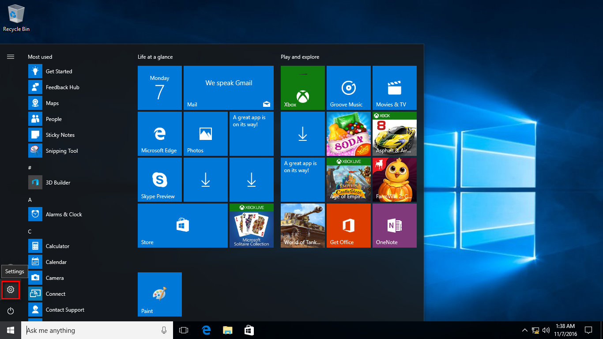This screenshot has width=603, height=339.
Task: Launch FarmVille 2 tile
Action: click(x=395, y=180)
